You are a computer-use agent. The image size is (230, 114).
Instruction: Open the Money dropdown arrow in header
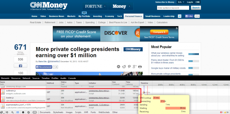point(129,6)
